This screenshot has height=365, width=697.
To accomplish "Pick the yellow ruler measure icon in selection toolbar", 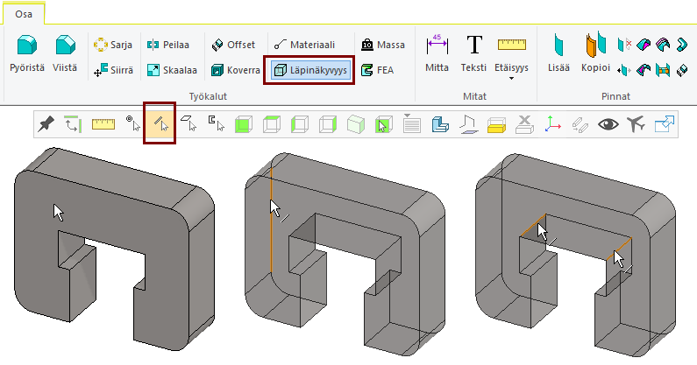I will pos(103,124).
